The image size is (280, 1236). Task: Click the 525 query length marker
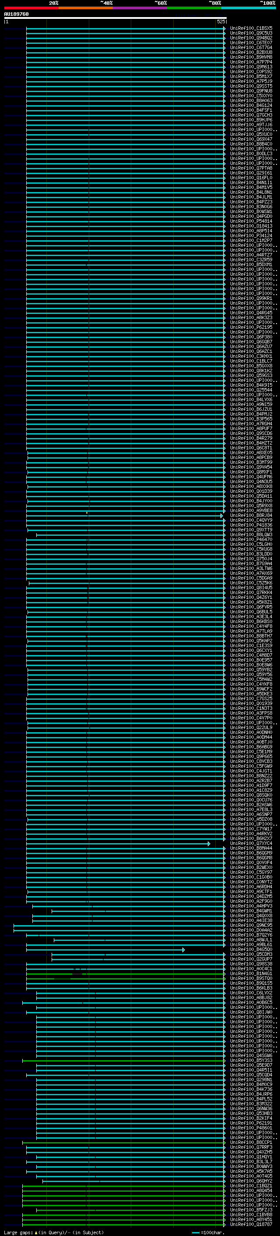click(x=220, y=21)
